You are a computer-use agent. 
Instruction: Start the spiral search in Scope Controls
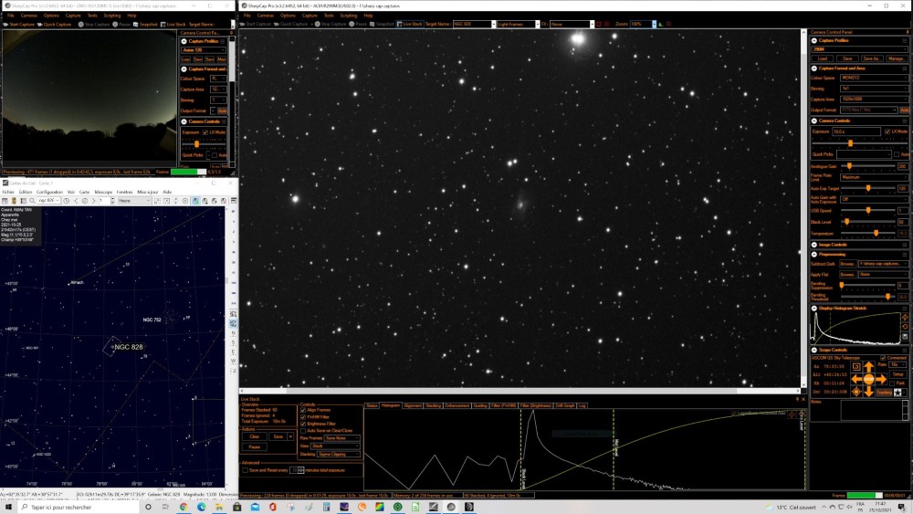[x=856, y=367]
